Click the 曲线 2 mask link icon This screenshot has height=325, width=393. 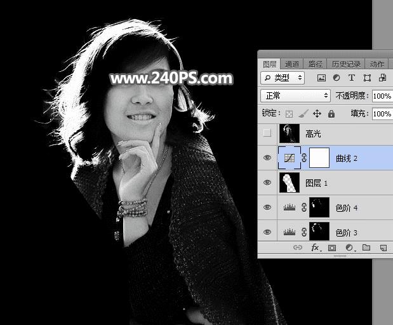tap(304, 158)
